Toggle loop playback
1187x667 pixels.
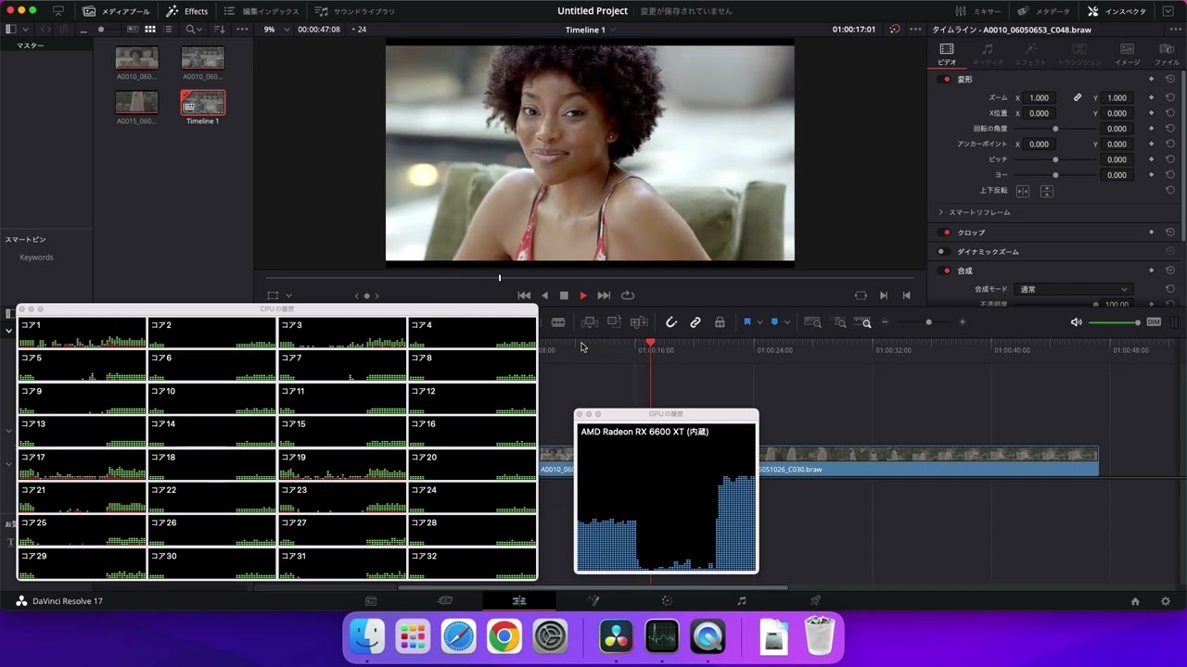628,296
